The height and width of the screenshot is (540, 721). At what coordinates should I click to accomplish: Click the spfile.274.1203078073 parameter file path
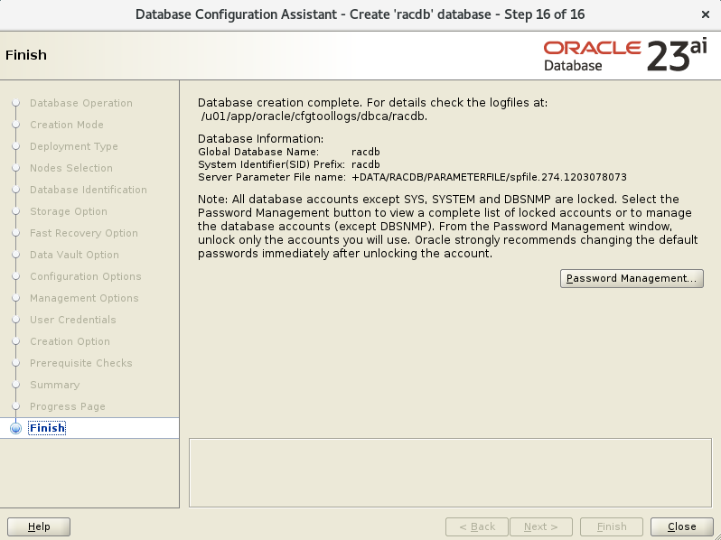(489, 177)
